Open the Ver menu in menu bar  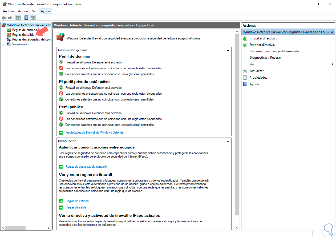click(34, 11)
